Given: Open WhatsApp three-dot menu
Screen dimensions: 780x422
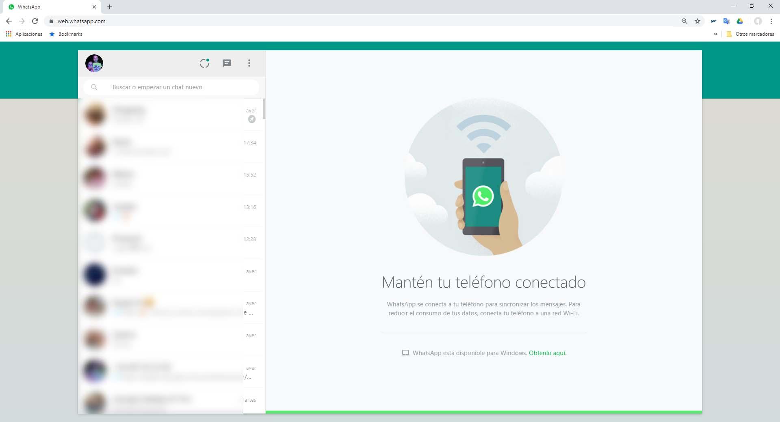Looking at the screenshot, I should point(249,63).
